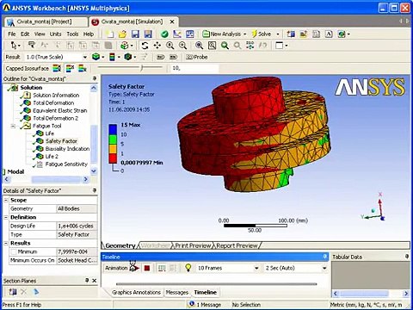Click the Open folder icon
Image resolution: width=413 pixels, height=310 pixels.
(x=122, y=34)
